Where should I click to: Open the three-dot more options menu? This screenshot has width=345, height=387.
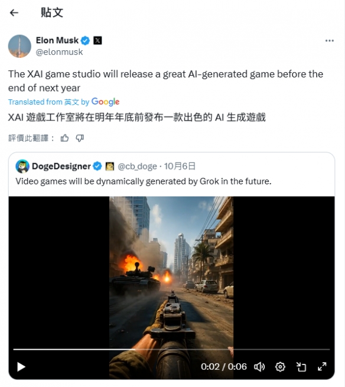[x=330, y=41]
